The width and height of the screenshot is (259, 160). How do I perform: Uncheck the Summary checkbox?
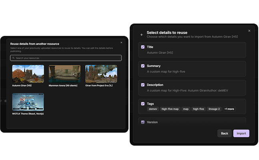click(x=143, y=66)
